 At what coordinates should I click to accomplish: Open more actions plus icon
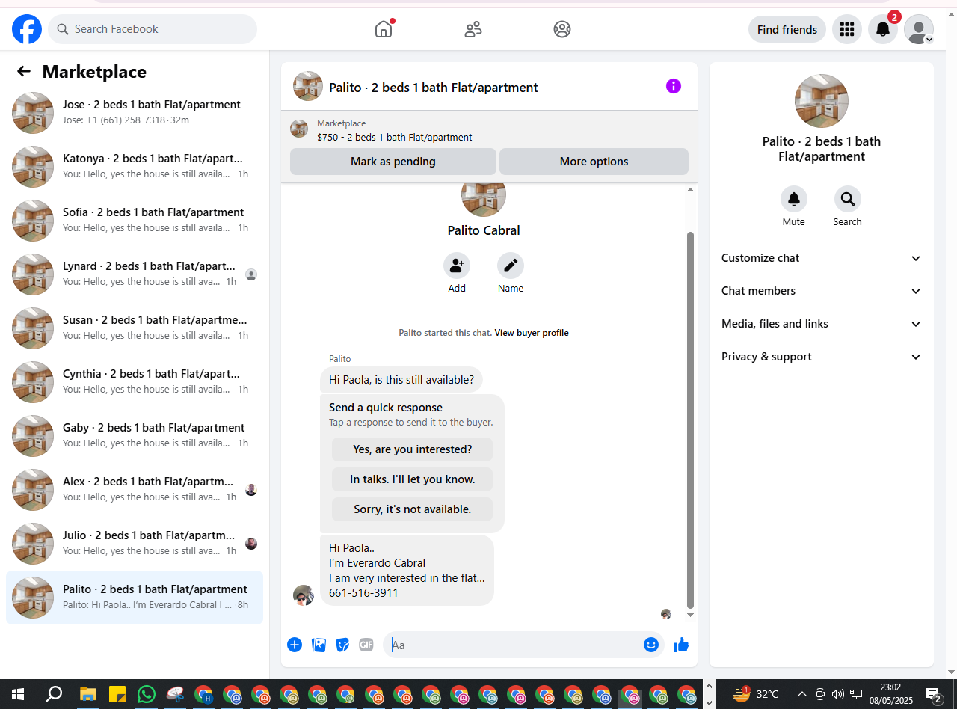pyautogui.click(x=295, y=645)
